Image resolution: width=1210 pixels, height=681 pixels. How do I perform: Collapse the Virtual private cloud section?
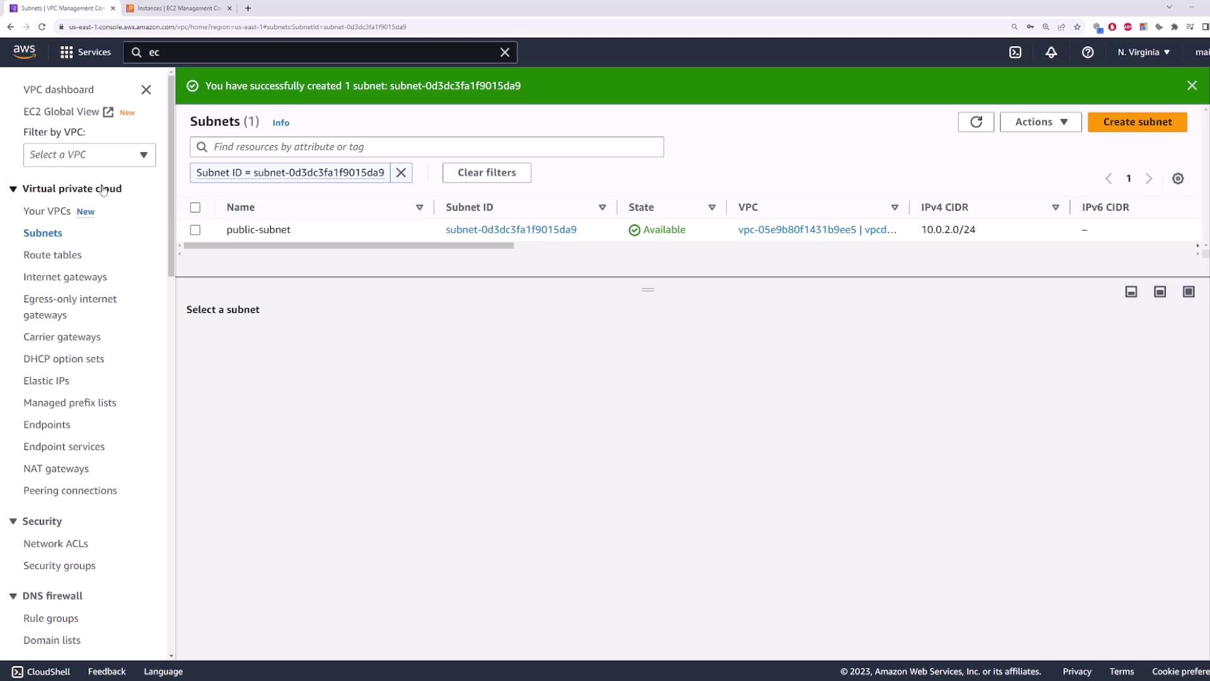pos(13,189)
